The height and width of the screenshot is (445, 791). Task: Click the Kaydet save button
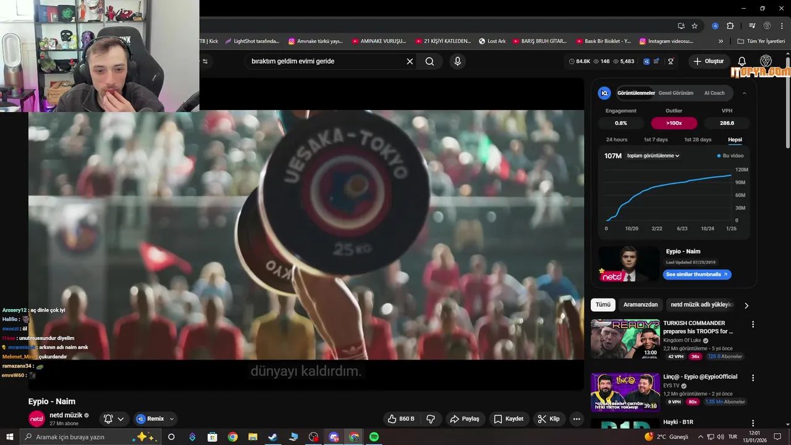(x=509, y=418)
